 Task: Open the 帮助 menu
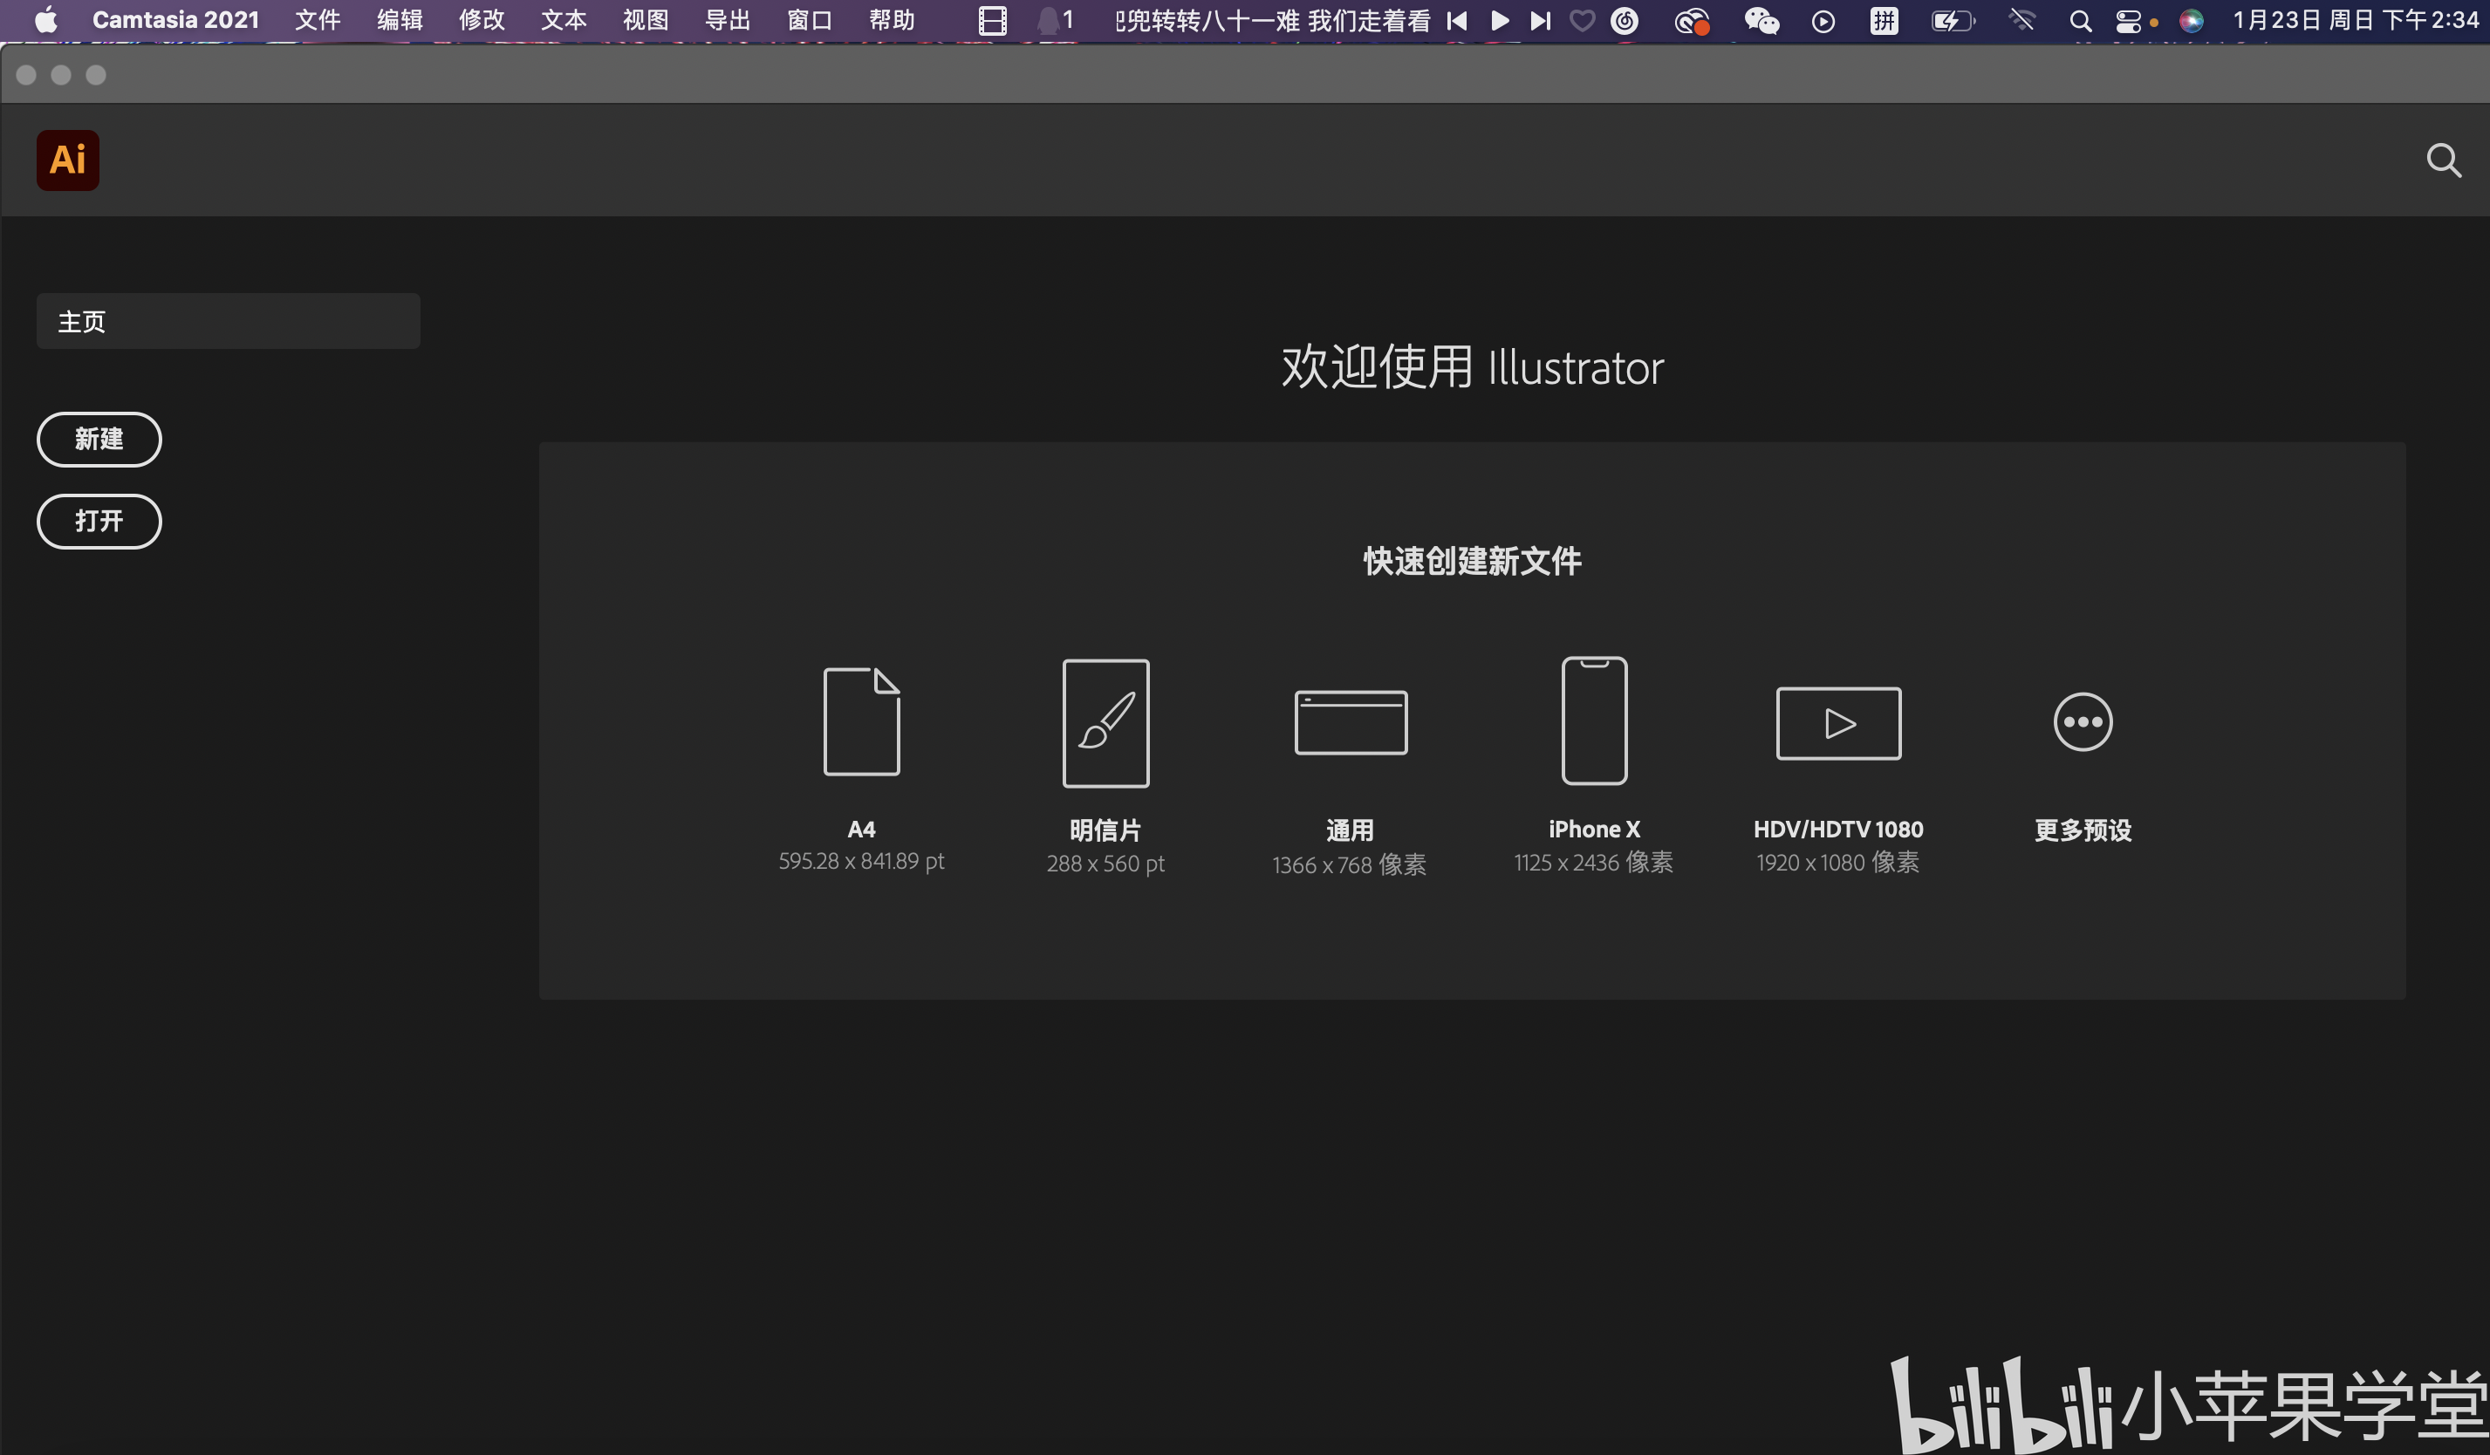[892, 20]
